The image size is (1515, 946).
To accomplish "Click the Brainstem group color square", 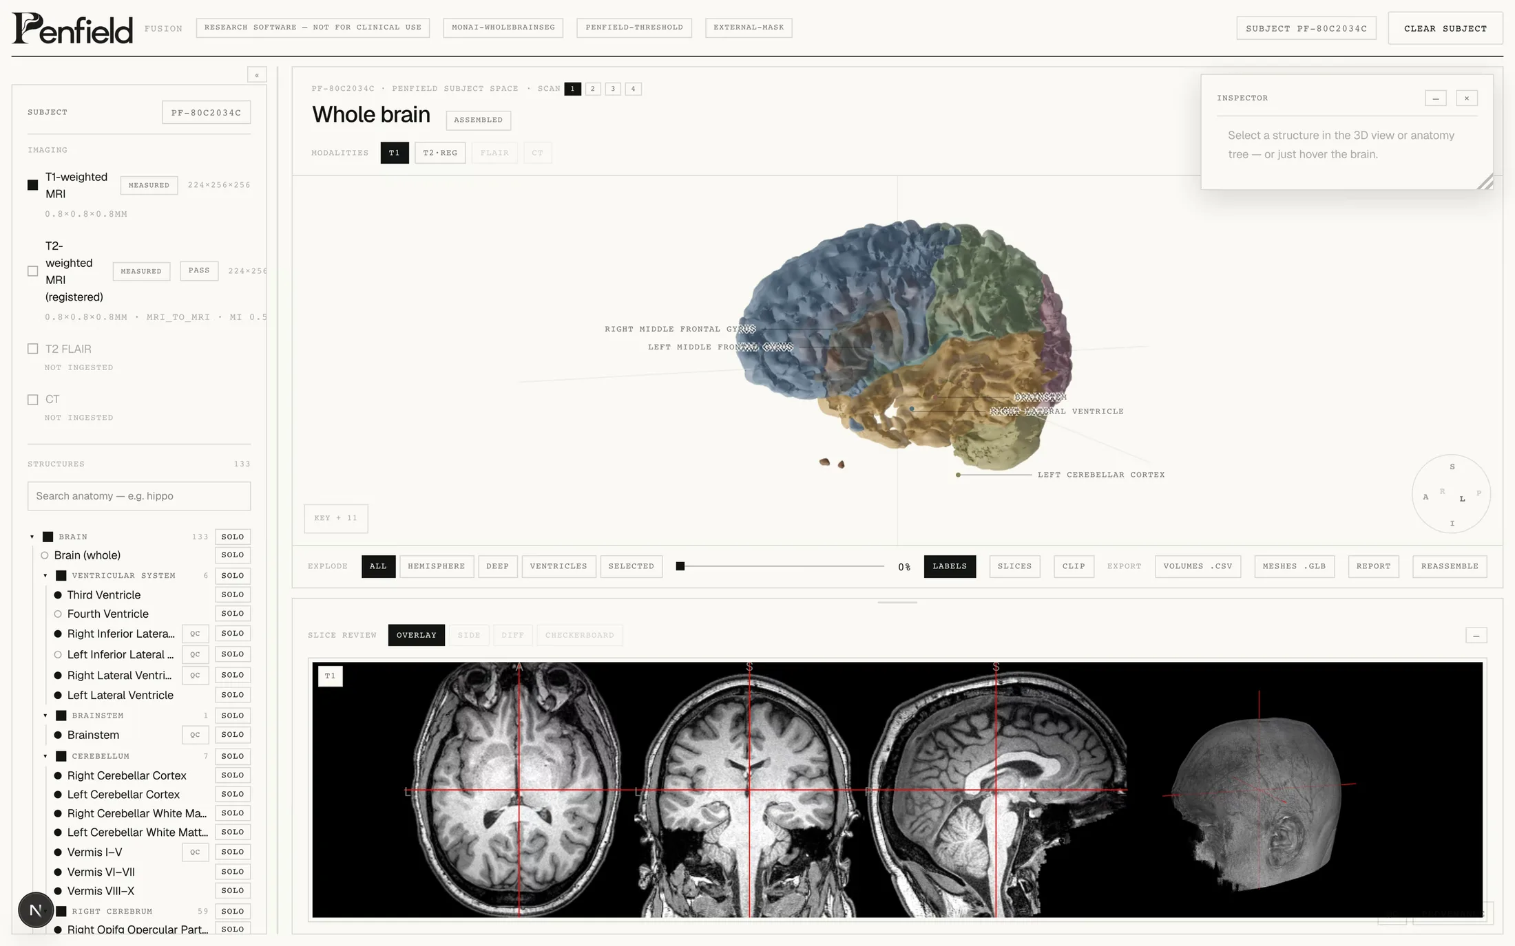I will click(61, 716).
